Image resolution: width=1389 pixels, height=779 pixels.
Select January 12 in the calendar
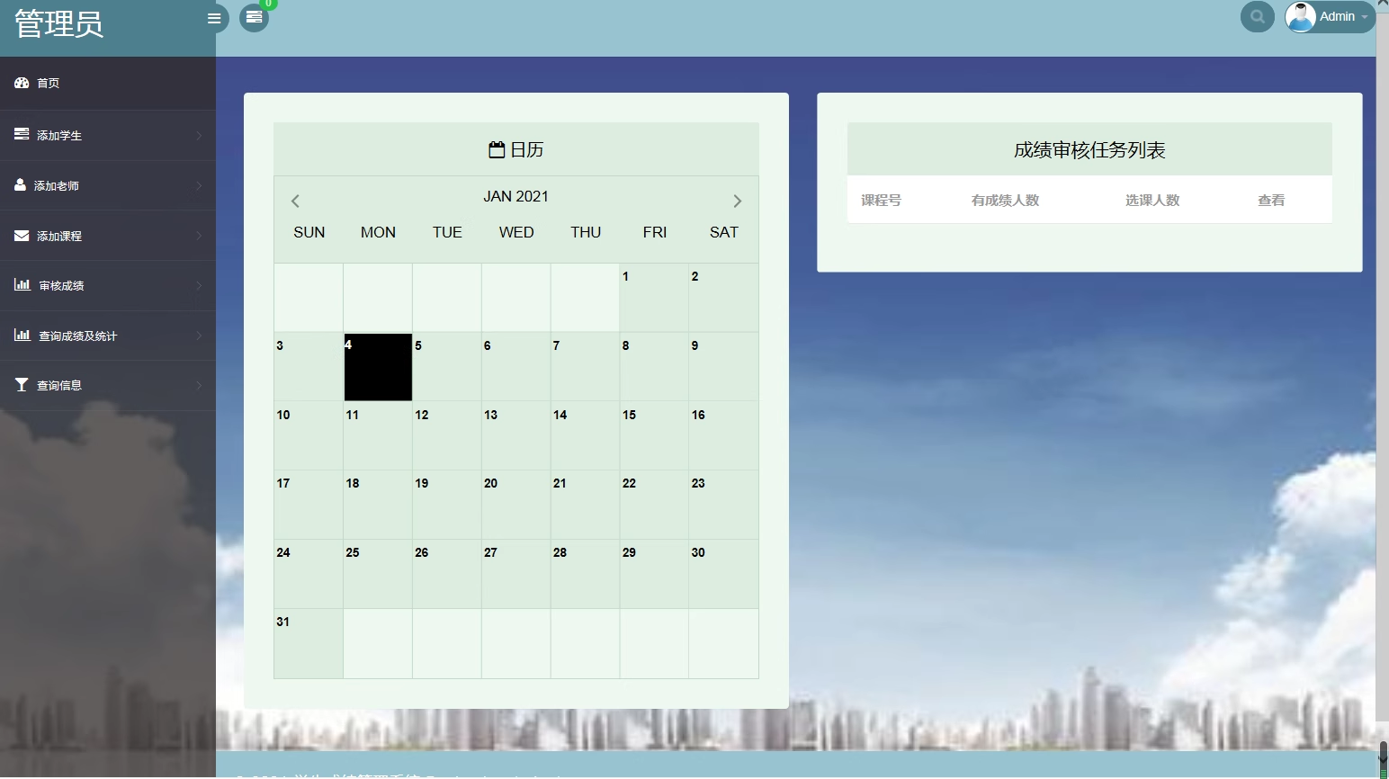[x=447, y=435]
